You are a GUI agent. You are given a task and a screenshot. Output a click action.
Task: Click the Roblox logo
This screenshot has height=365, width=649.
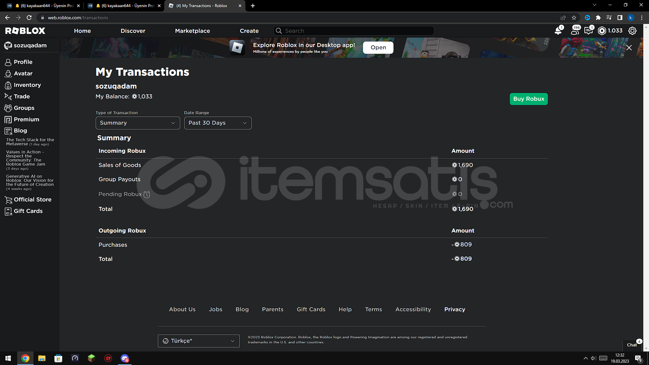25,31
